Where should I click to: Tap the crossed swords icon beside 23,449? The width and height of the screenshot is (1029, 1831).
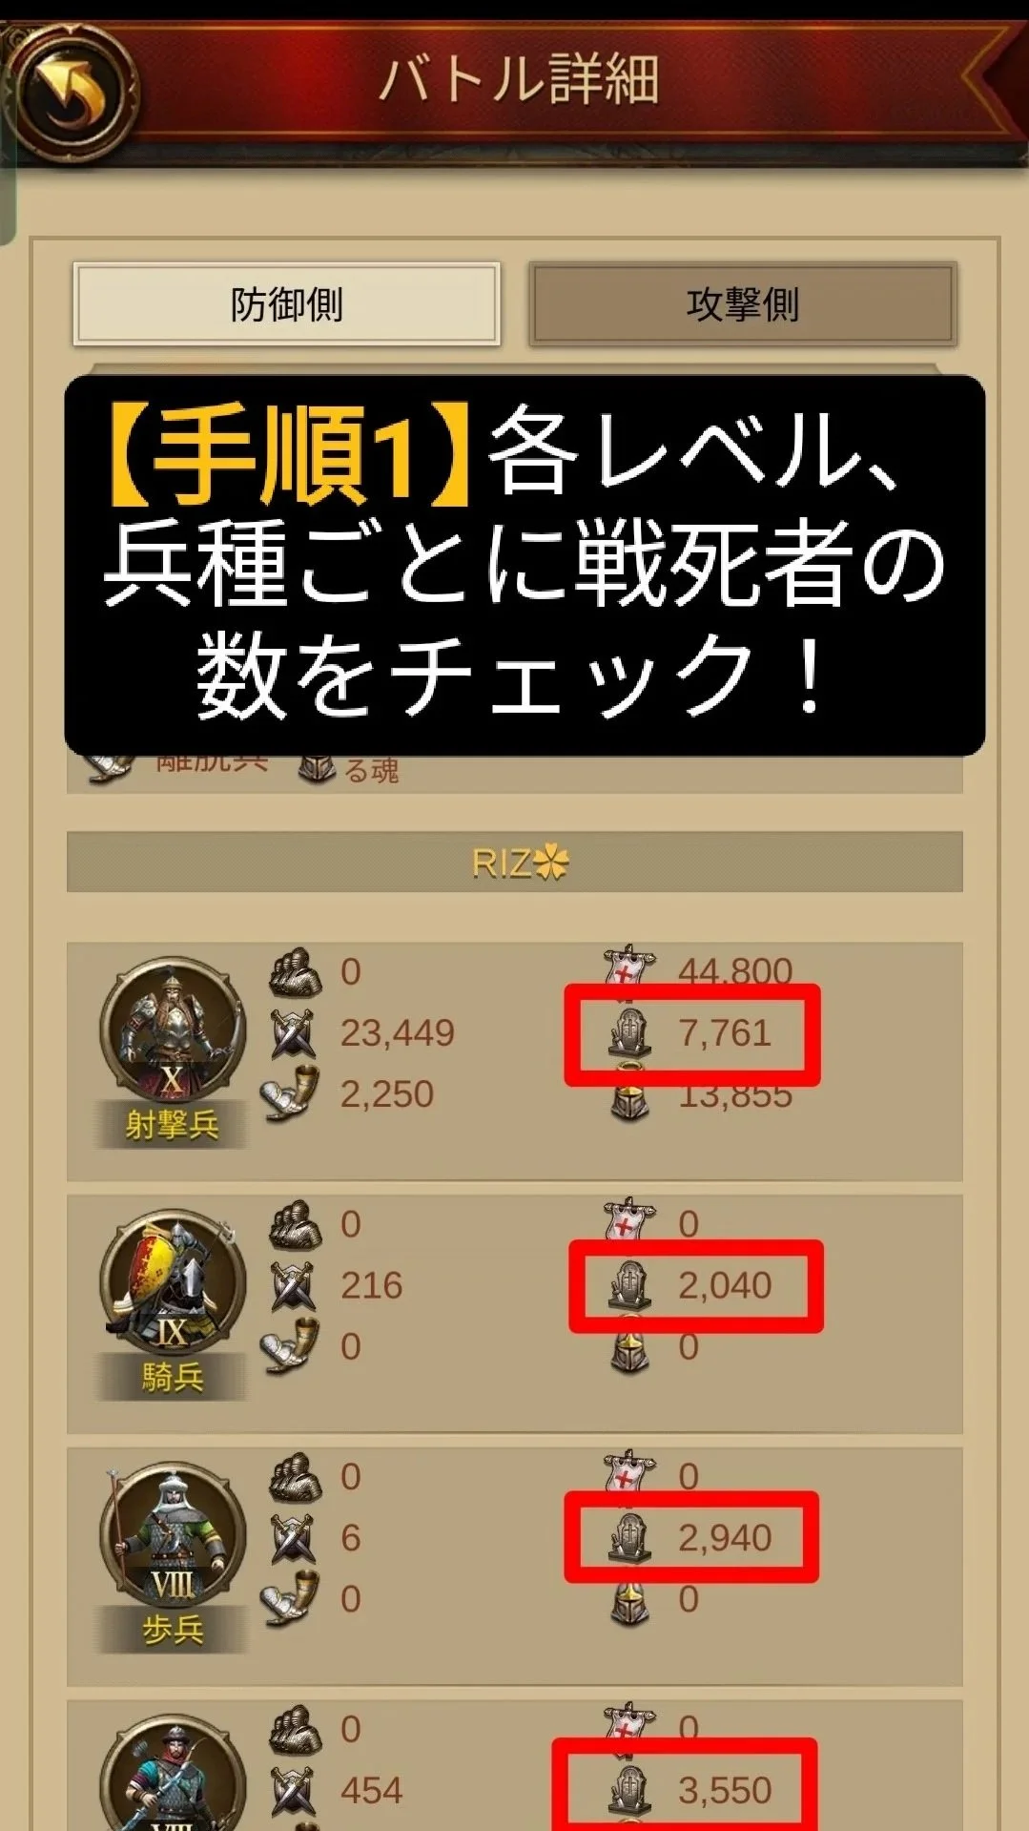point(293,1033)
